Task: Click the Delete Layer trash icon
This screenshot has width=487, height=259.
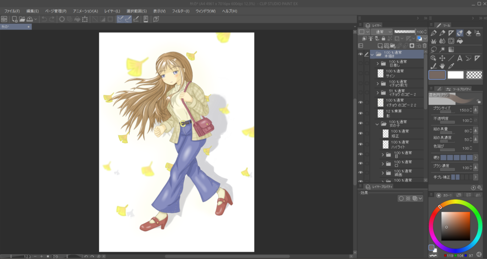Action: click(425, 46)
